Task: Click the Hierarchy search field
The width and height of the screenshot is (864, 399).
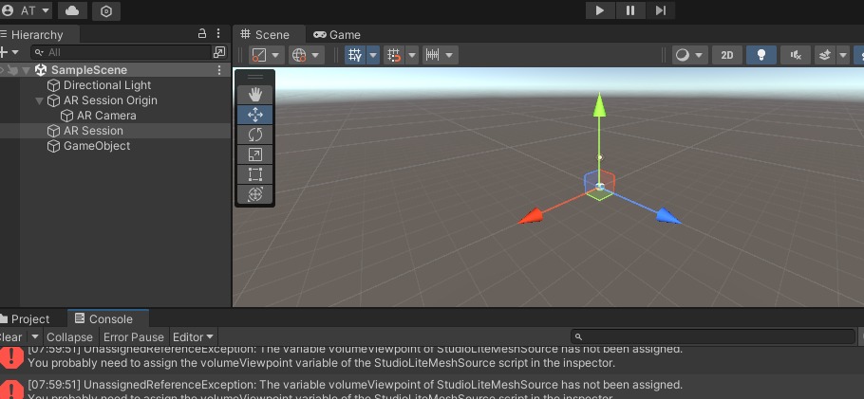Action: click(123, 52)
